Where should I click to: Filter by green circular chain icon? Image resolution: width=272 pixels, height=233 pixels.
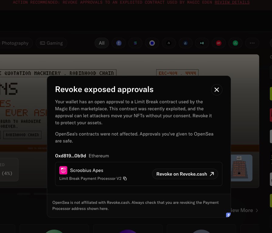coord(235,43)
